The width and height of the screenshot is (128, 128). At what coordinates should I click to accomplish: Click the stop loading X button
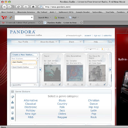[26, 7]
